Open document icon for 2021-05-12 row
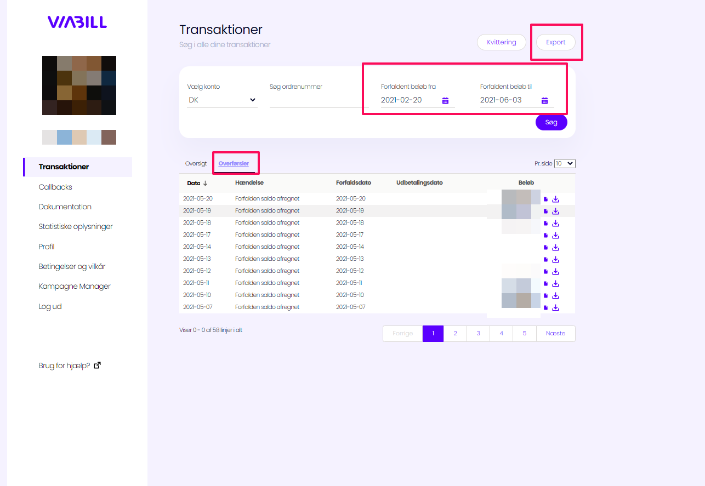Viewport: 705px width, 486px height. (545, 271)
